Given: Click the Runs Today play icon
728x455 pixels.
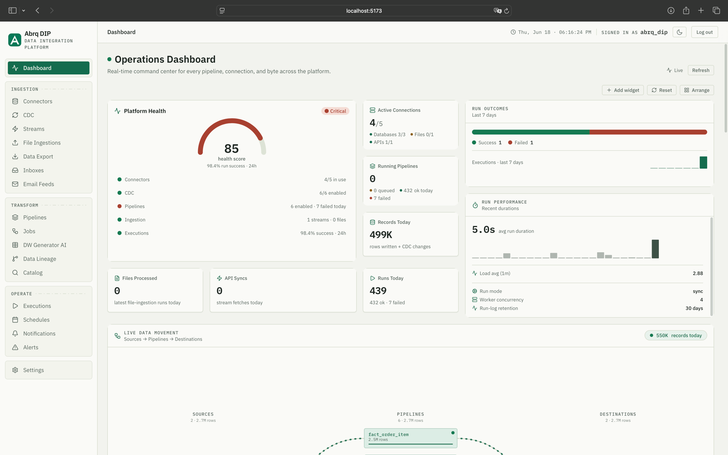Looking at the screenshot, I should [x=372, y=278].
